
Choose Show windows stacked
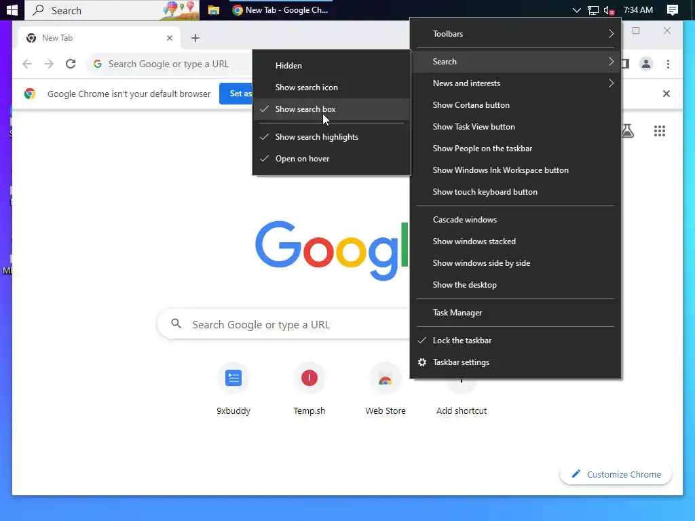pos(516,242)
